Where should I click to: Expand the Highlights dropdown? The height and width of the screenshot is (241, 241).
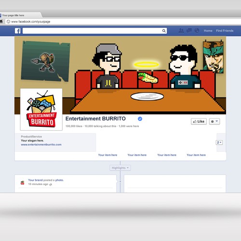(x=120, y=168)
